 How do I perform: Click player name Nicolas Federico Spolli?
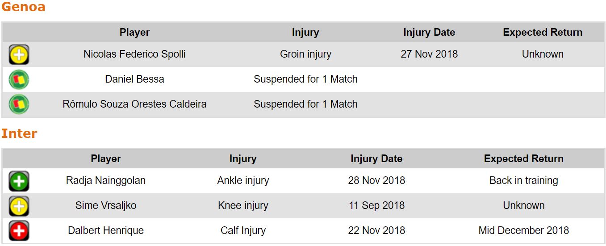coord(134,54)
